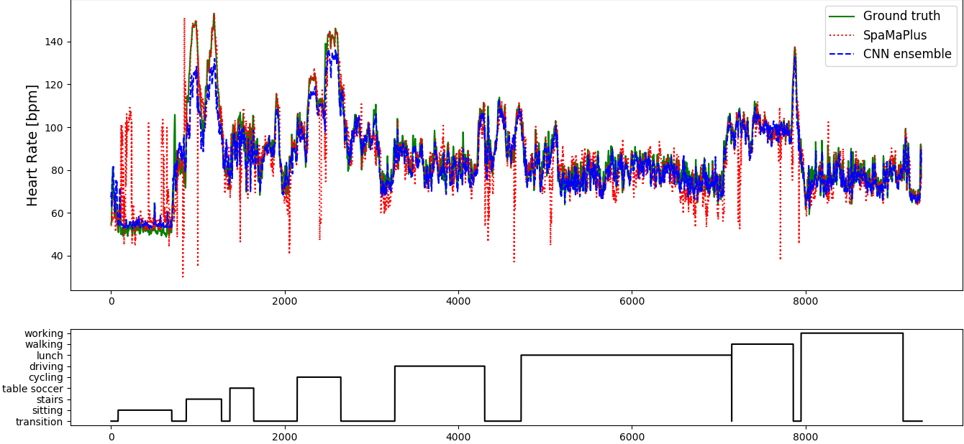The height and width of the screenshot is (444, 964).
Task: Click the table soccer segment of the step line
Action: pyautogui.click(x=242, y=388)
